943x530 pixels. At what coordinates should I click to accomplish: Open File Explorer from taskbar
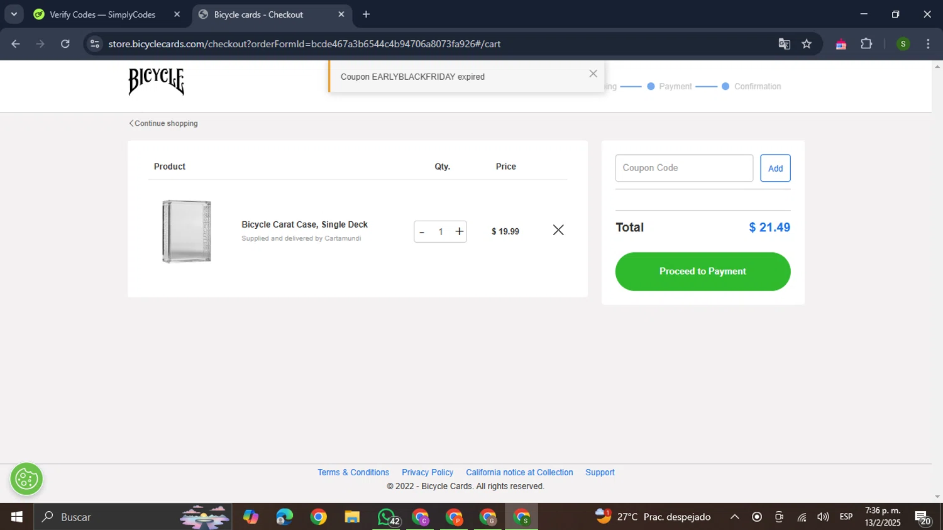352,517
